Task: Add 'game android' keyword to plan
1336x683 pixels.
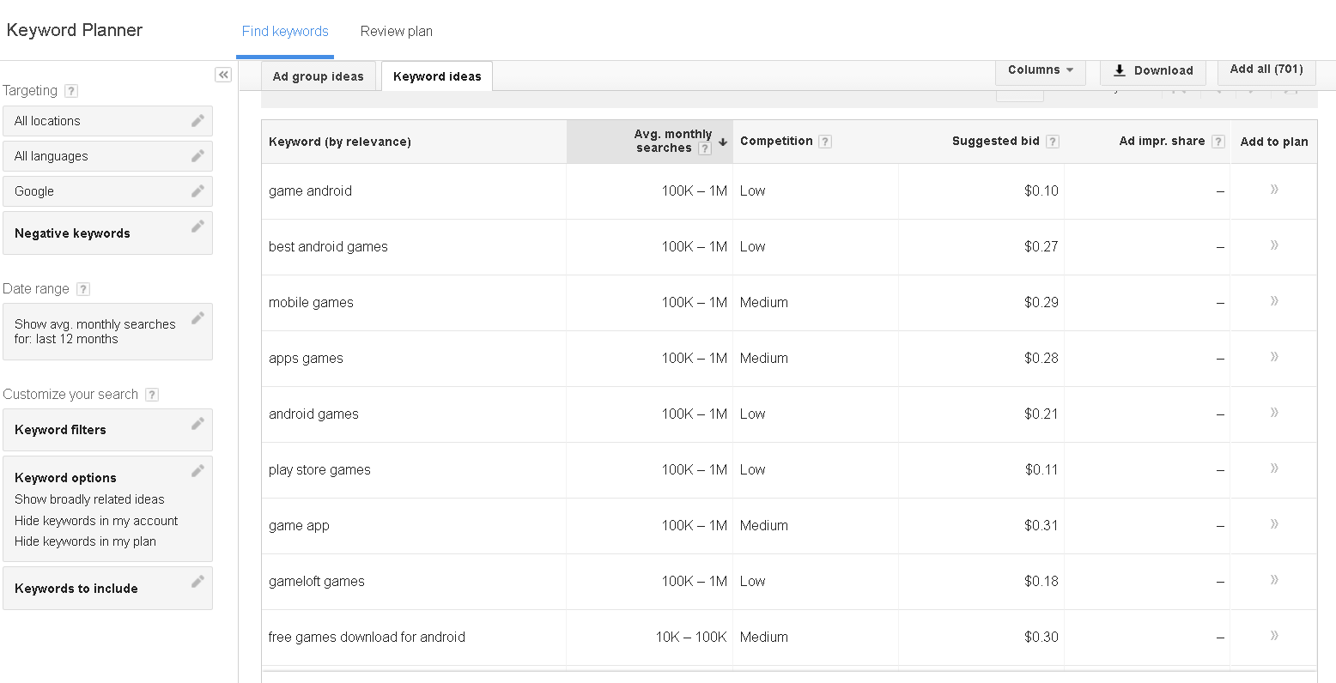Action: (1274, 190)
